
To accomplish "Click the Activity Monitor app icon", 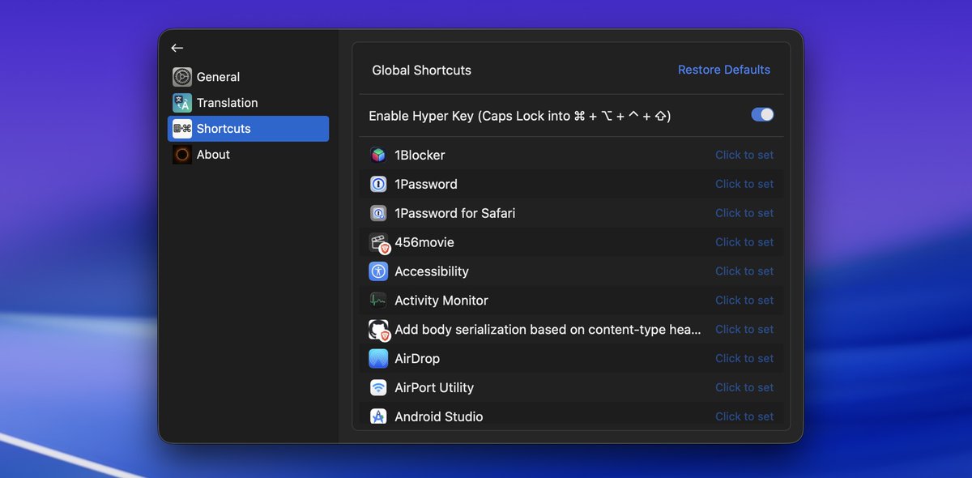I will point(378,301).
